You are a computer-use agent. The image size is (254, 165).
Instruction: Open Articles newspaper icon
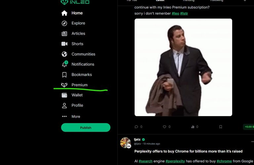click(x=64, y=33)
